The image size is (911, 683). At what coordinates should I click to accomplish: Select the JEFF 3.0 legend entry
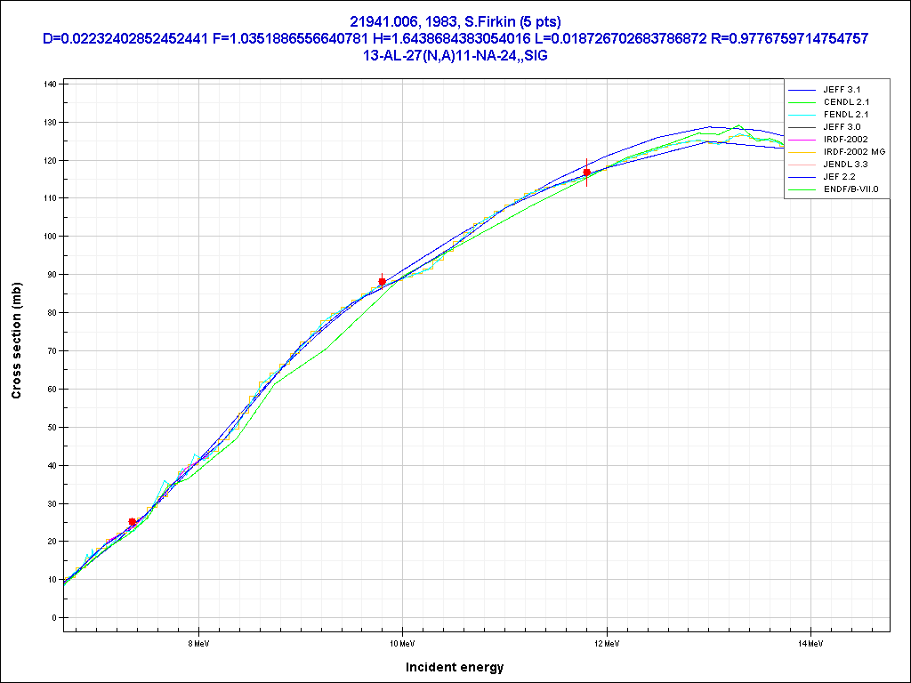842,127
